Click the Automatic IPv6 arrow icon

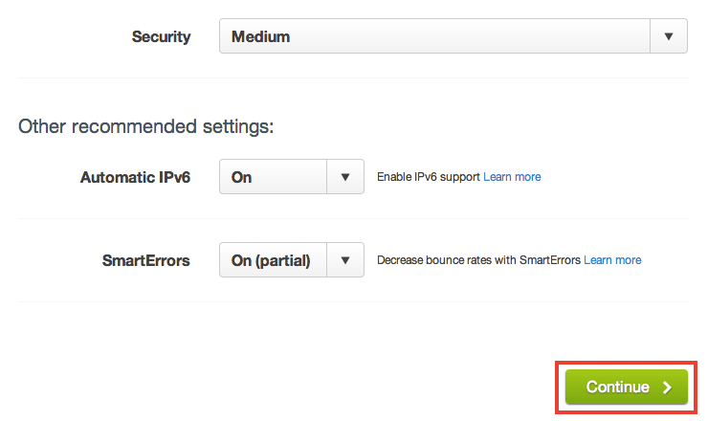tap(345, 177)
